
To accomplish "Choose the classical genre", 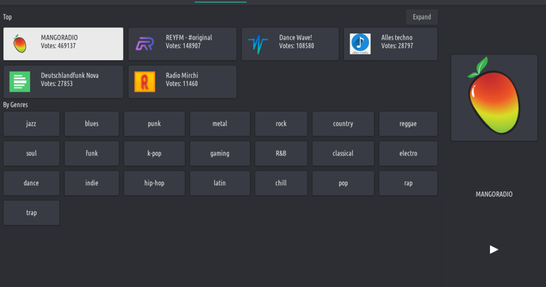I will tap(343, 154).
